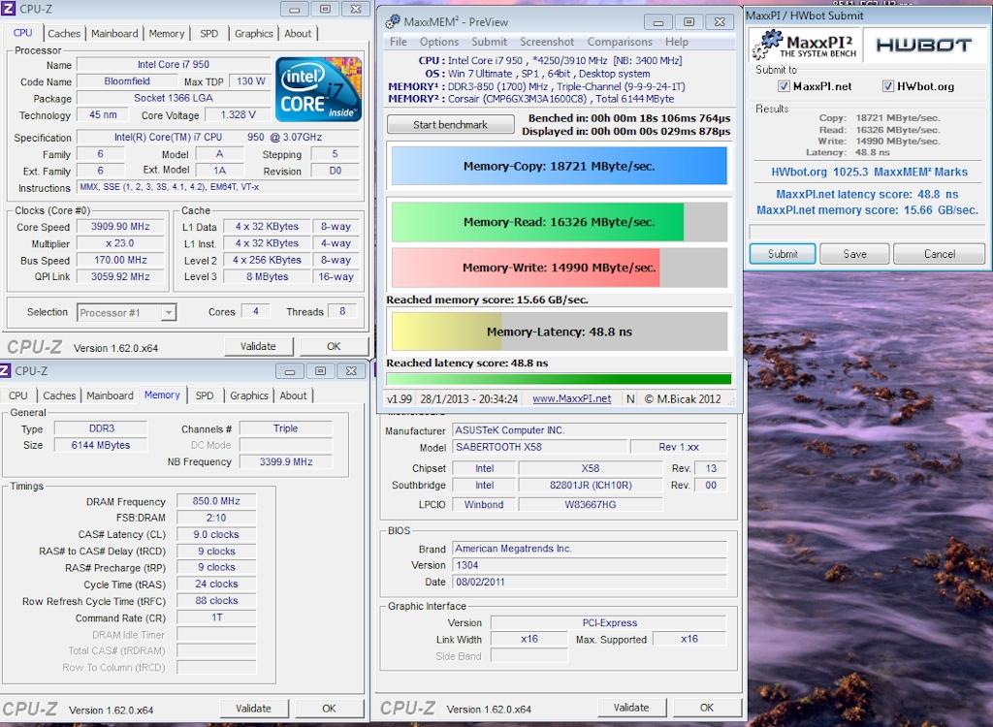Click the Command Rate value 1T
Viewport: 993px width, 727px height.
(x=216, y=617)
